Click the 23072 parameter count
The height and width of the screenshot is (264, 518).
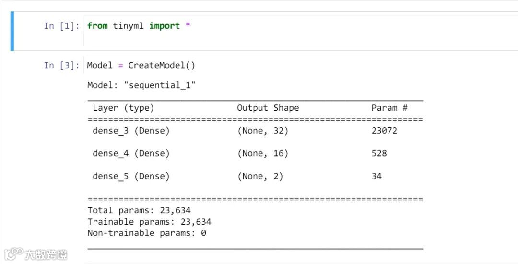(384, 130)
